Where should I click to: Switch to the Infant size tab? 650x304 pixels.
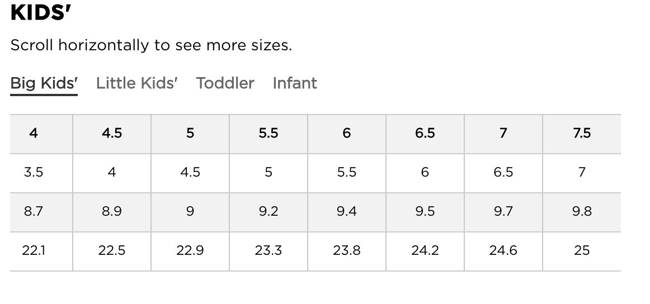point(295,83)
